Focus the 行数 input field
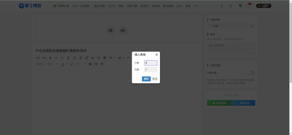292x135 pixels. point(151,63)
